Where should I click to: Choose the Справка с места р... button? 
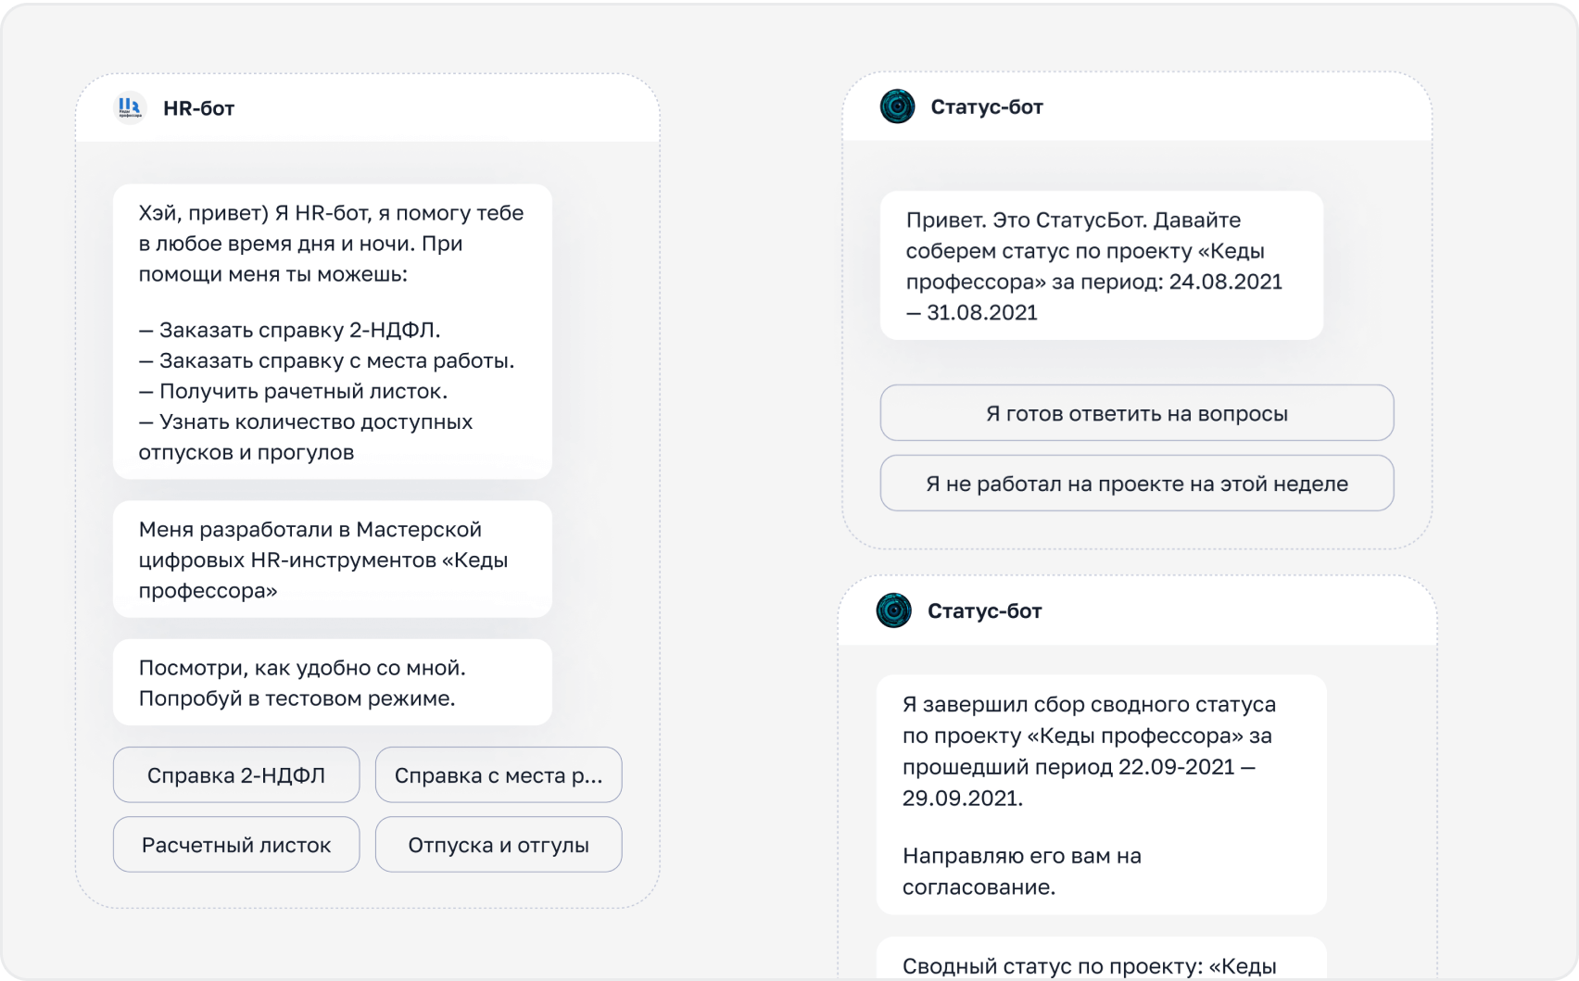pos(499,775)
